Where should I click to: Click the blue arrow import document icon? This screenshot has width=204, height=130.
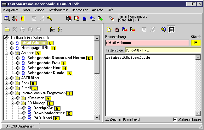93,19
